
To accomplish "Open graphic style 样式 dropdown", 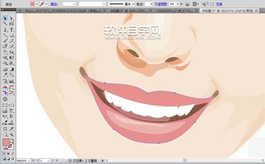I will pyautogui.click(x=151, y=4).
